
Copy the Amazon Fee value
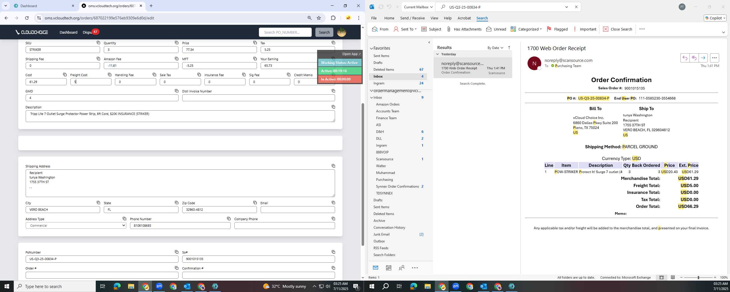177,59
